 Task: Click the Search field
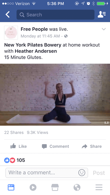[x=55, y=15]
